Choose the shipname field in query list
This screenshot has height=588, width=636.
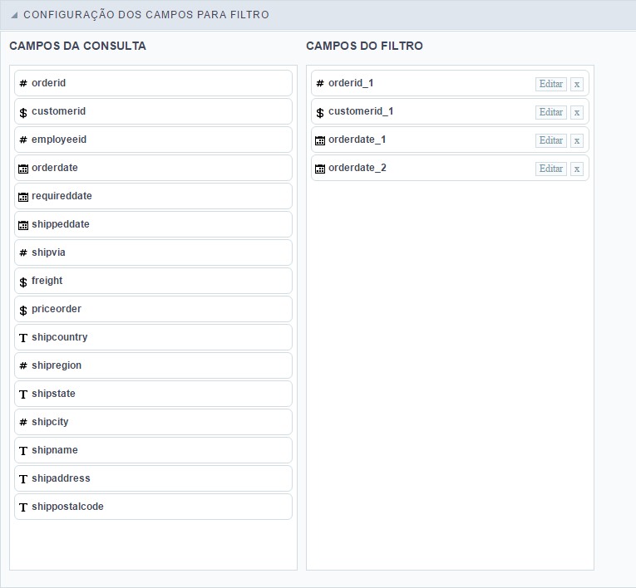[153, 450]
